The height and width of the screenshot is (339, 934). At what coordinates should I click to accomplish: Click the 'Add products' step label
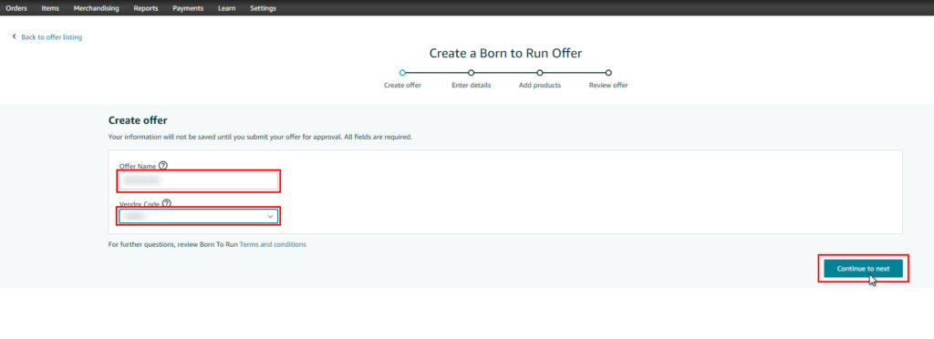click(x=540, y=85)
